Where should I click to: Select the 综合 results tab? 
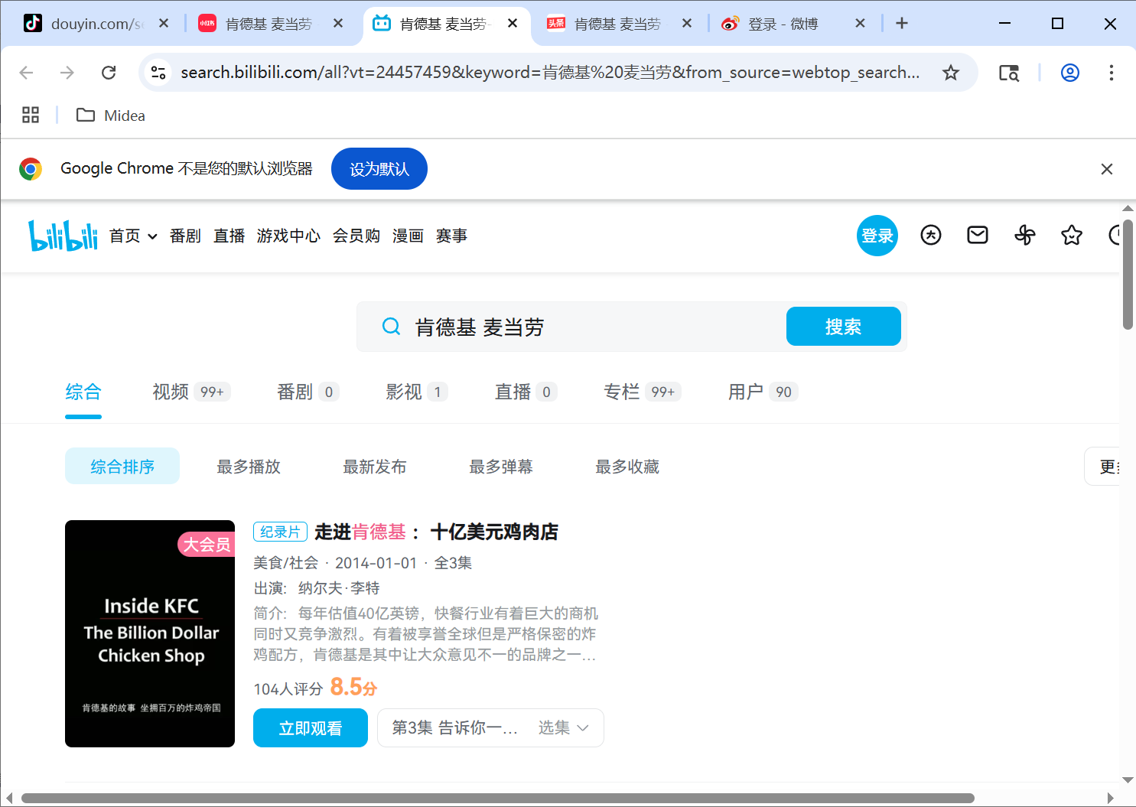[83, 392]
